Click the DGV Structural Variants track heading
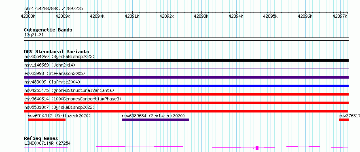This screenshot has height=152, width=360. coord(57,52)
